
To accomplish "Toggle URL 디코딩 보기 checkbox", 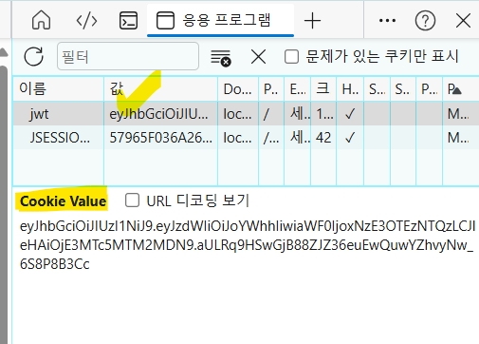I will pyautogui.click(x=132, y=201).
